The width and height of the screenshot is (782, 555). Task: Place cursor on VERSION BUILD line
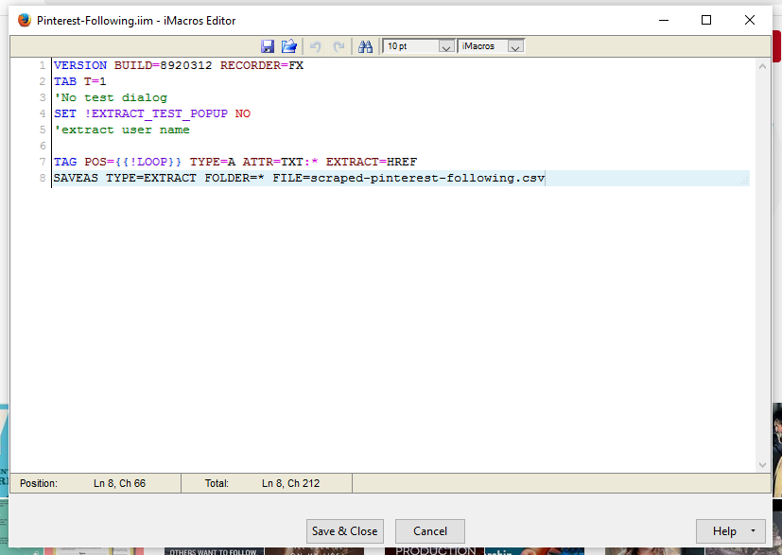coord(179,66)
